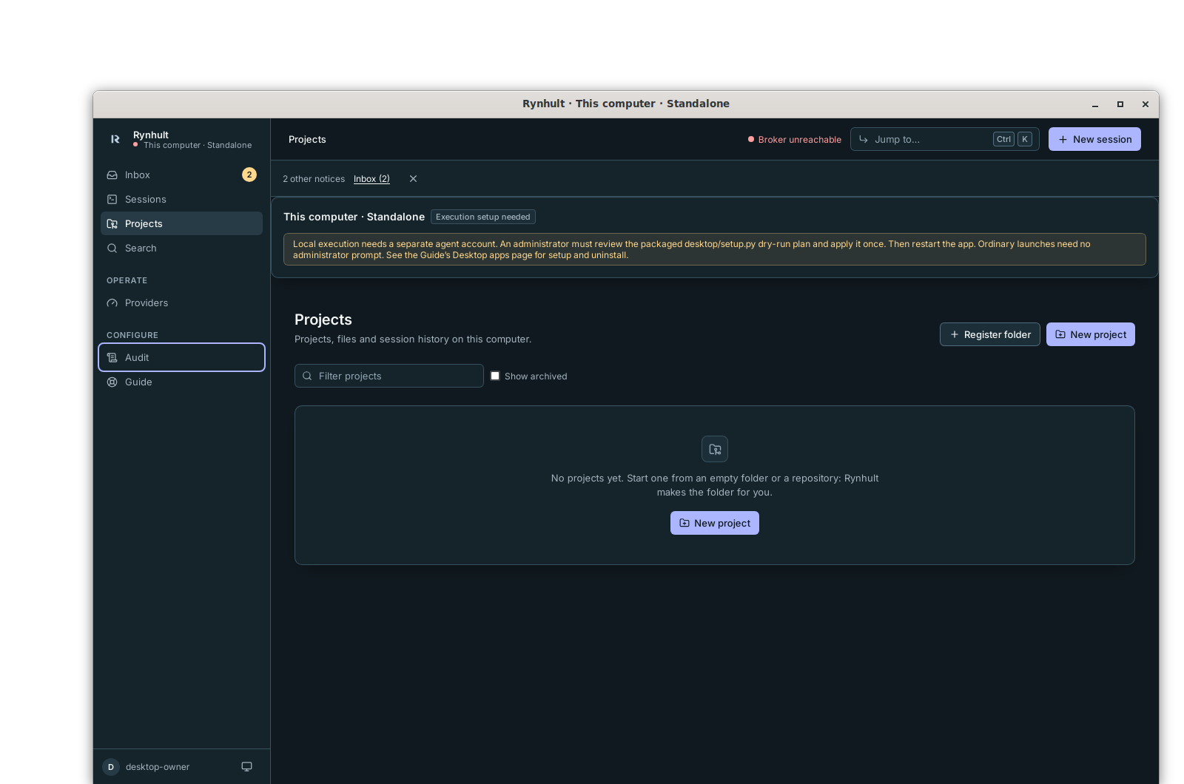Focus the Jump to command field

click(x=945, y=139)
